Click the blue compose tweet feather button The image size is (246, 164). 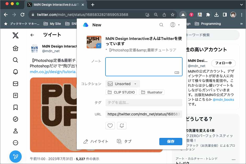(x=15, y=156)
